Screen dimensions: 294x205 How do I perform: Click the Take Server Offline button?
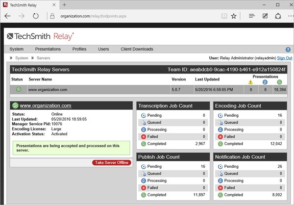112,162
